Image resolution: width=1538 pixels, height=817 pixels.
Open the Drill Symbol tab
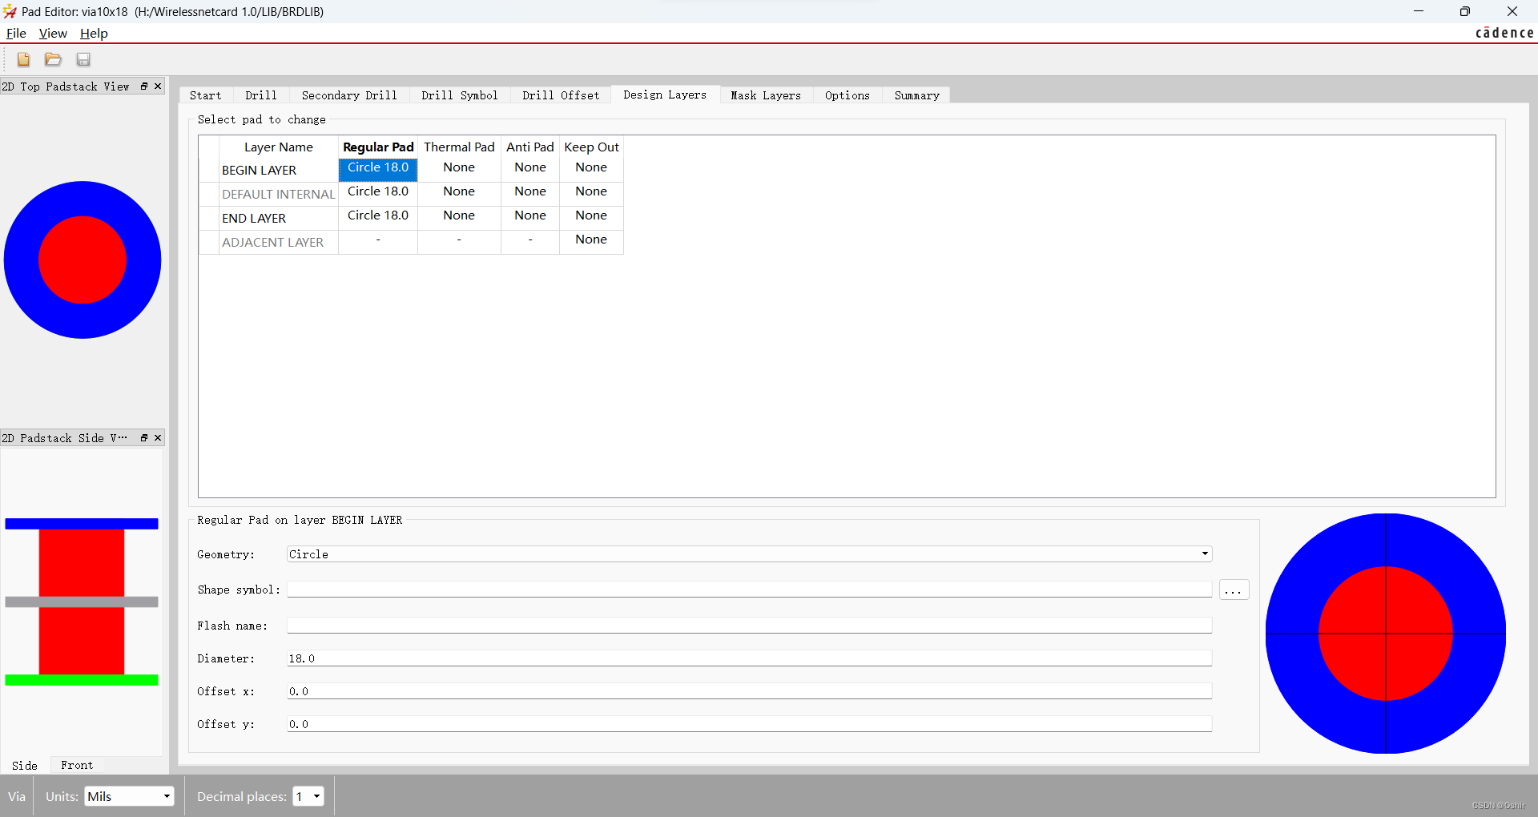point(459,95)
